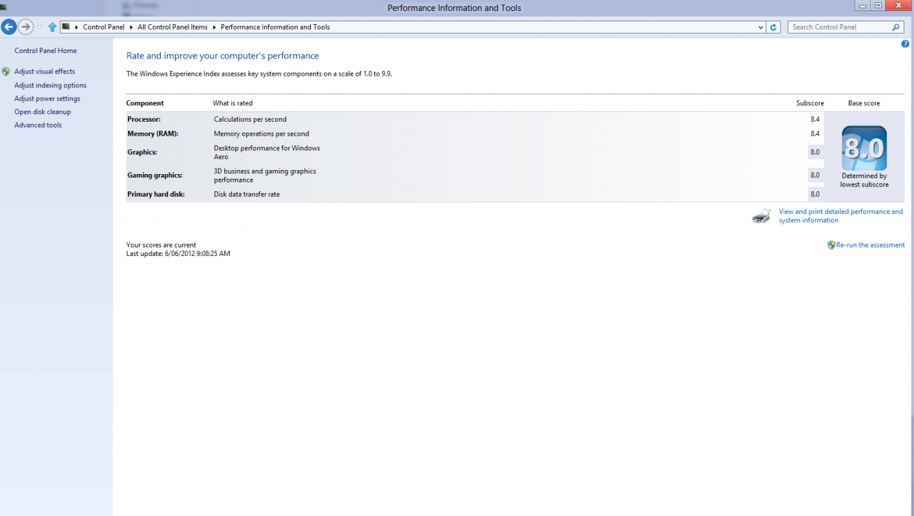Image resolution: width=914 pixels, height=516 pixels.
Task: Expand chevron after Control Panel breadcrumb
Action: [x=131, y=27]
